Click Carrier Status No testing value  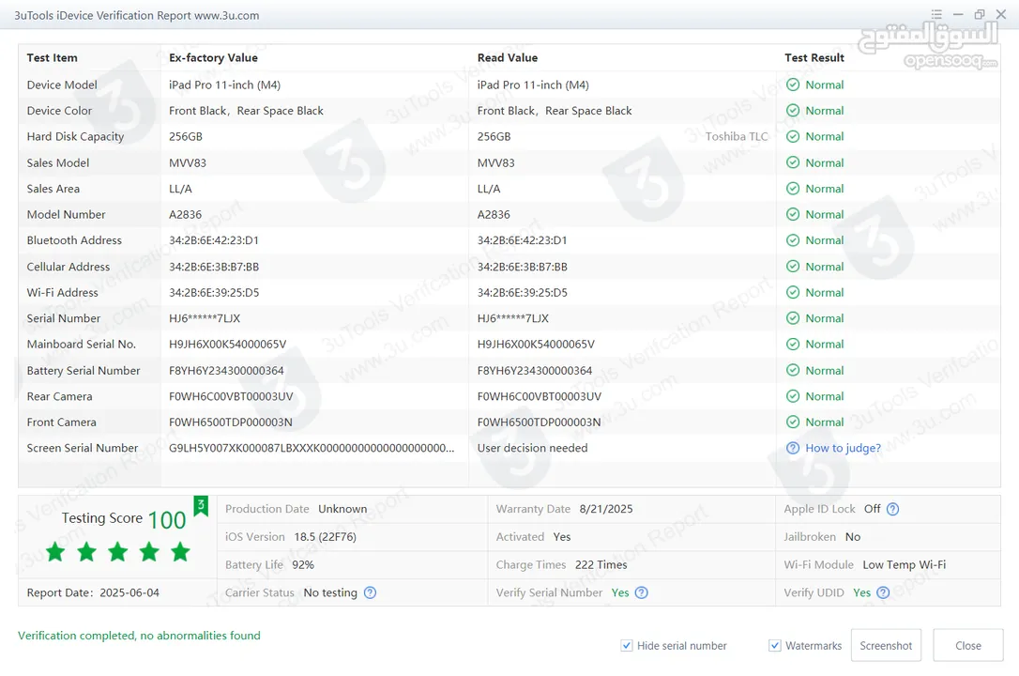[x=330, y=592]
